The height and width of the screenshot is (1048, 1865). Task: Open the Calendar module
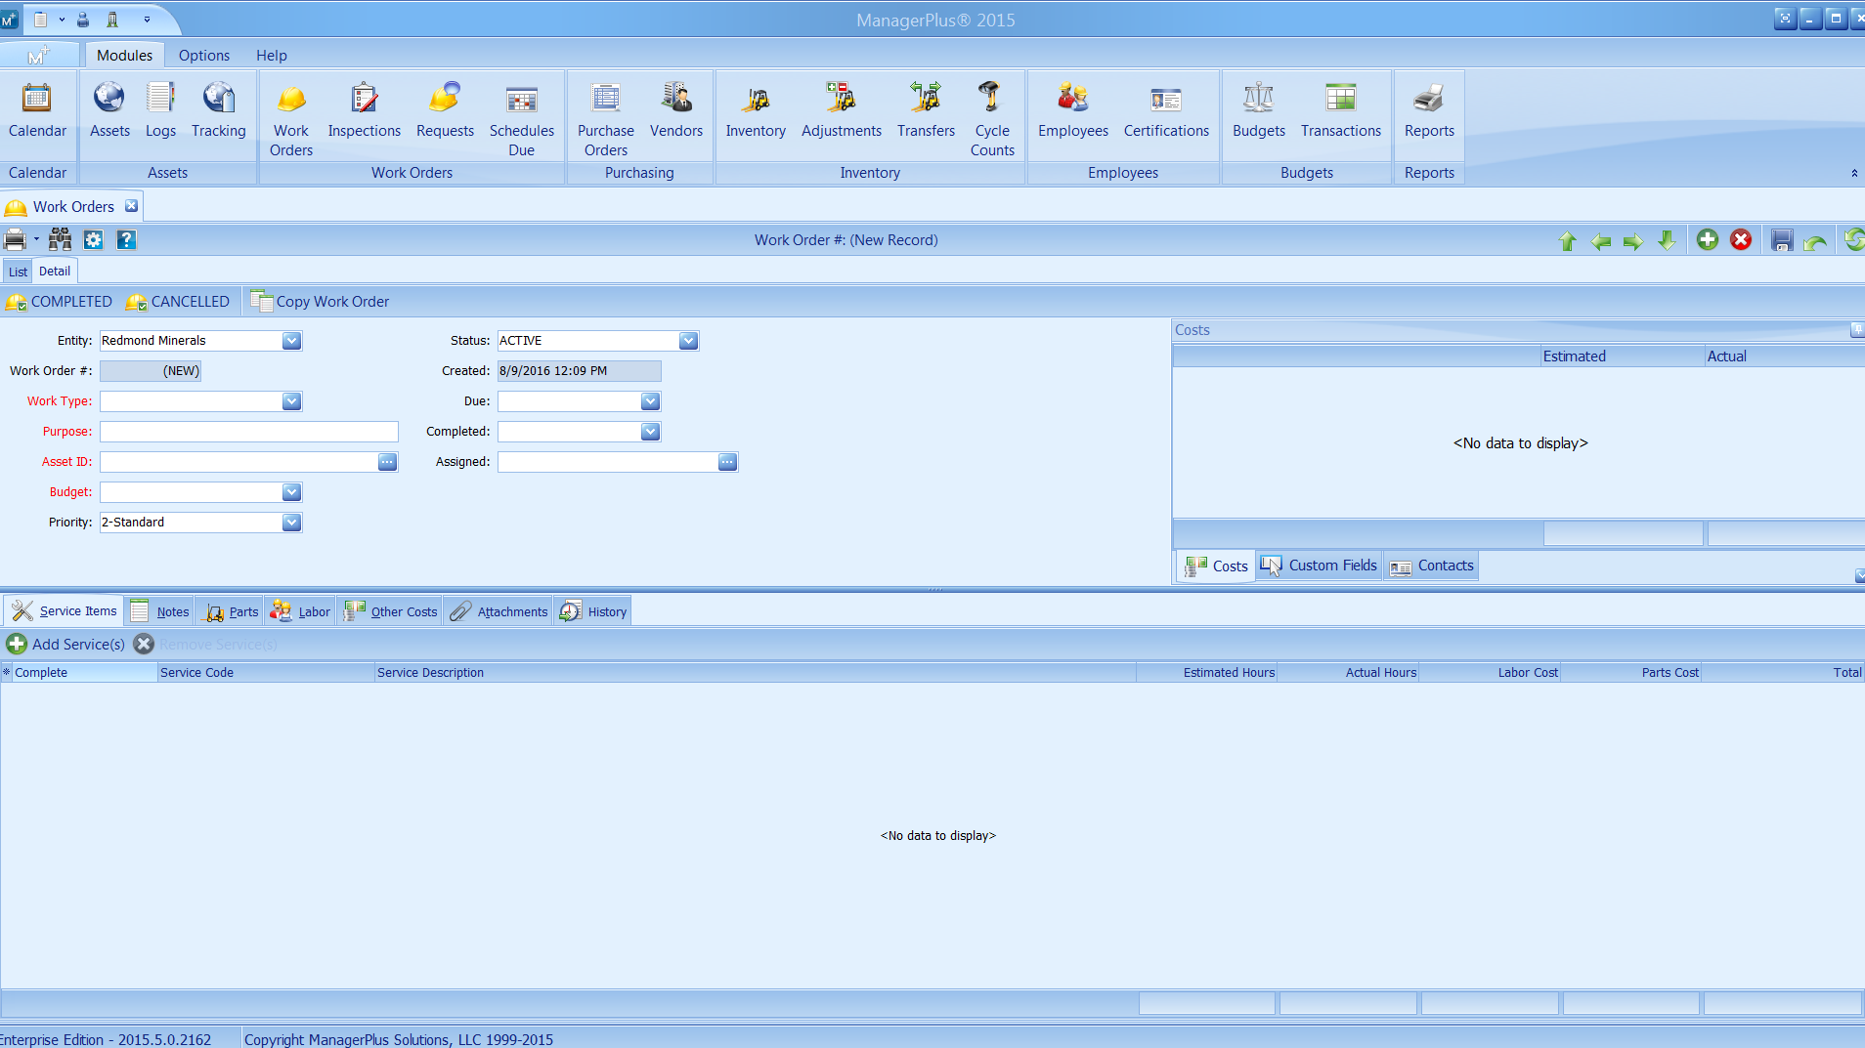tap(37, 110)
